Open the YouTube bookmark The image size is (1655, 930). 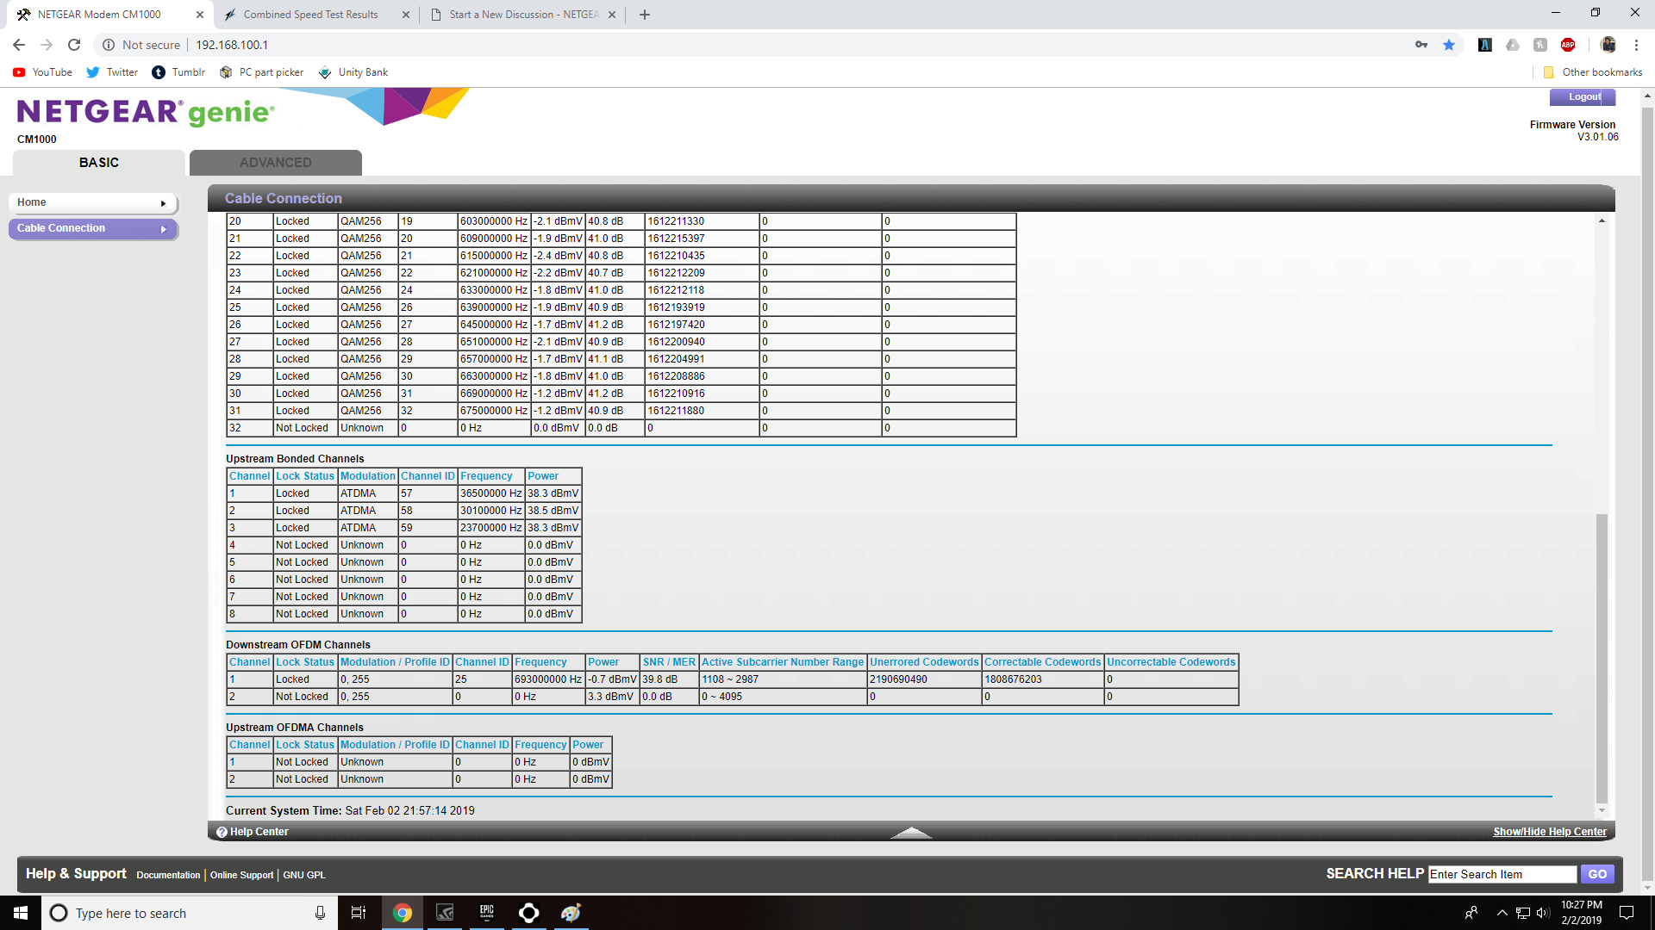coord(43,72)
